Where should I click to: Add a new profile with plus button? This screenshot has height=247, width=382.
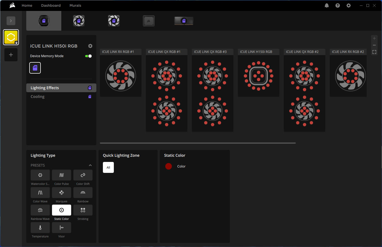tap(11, 55)
